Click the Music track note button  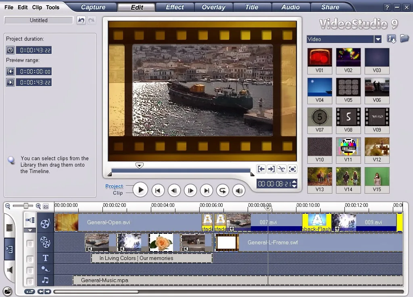[45, 280]
